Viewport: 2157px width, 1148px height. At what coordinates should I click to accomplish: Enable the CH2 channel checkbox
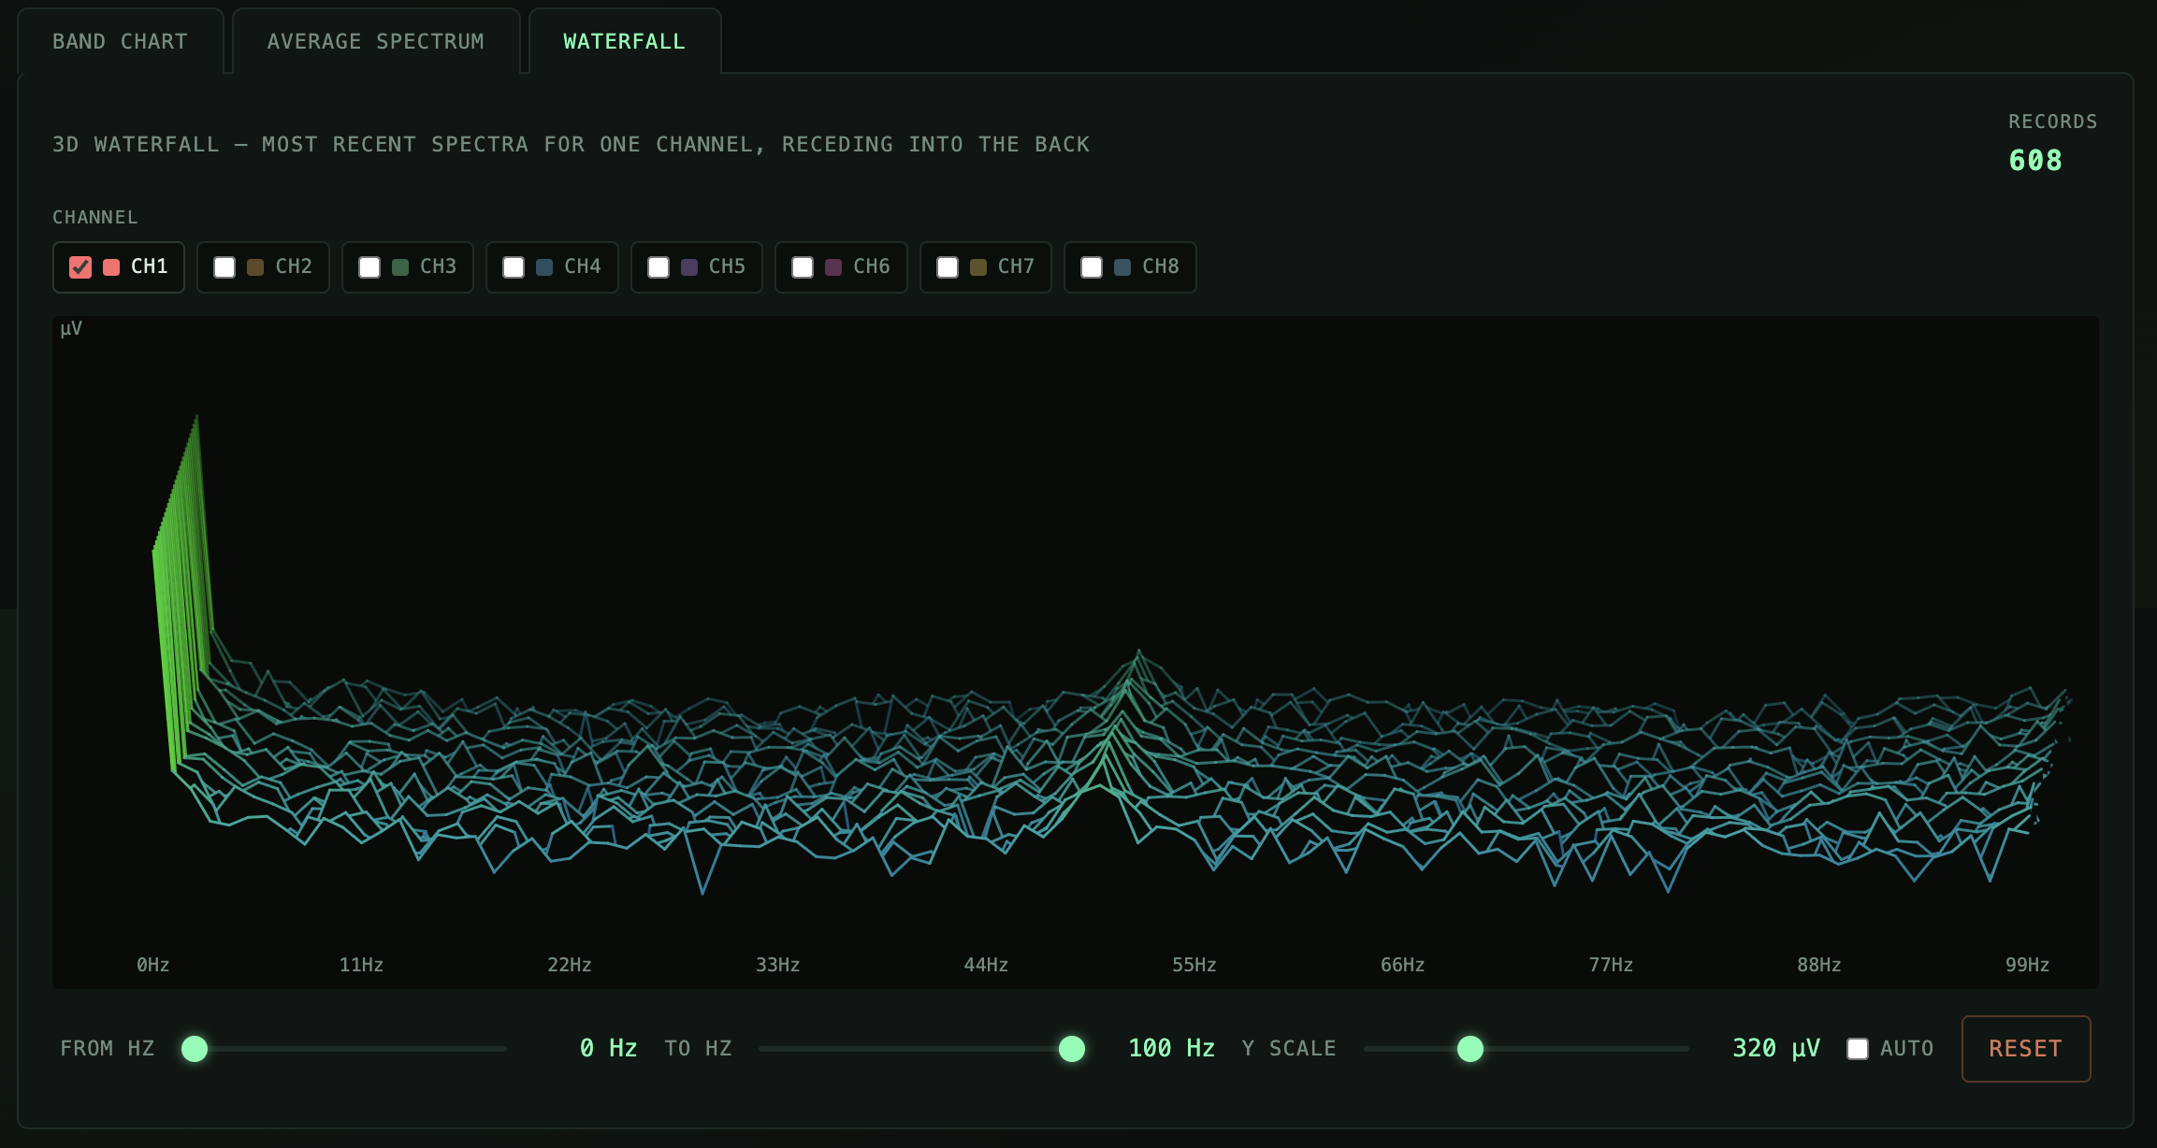point(224,267)
